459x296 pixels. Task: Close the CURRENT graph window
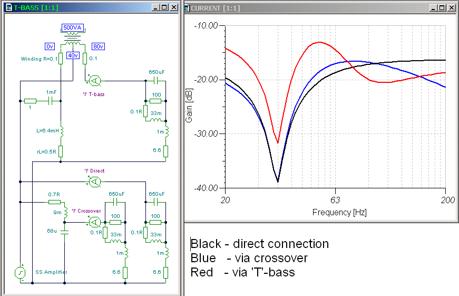click(452, 8)
